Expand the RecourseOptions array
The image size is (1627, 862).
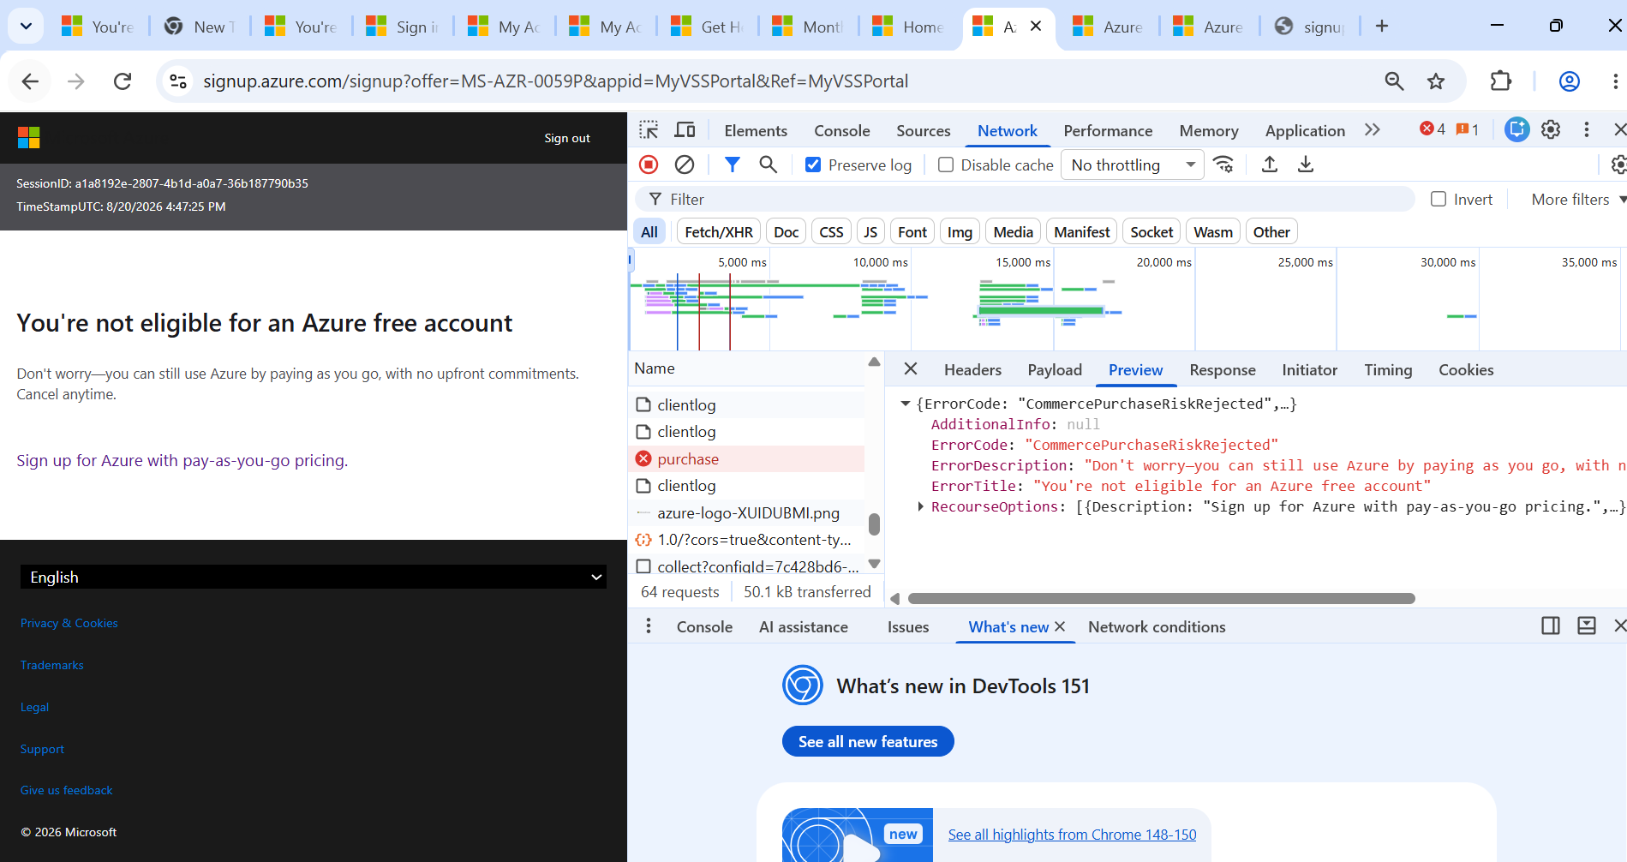click(920, 506)
